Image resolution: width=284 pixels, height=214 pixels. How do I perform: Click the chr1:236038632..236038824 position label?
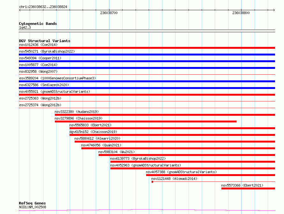click(43, 7)
